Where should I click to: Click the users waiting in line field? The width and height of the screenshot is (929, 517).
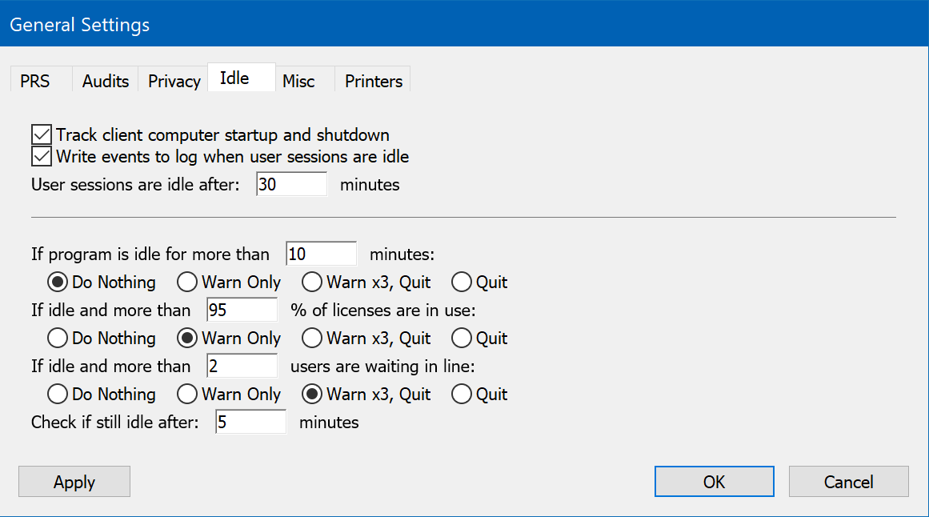coord(242,367)
